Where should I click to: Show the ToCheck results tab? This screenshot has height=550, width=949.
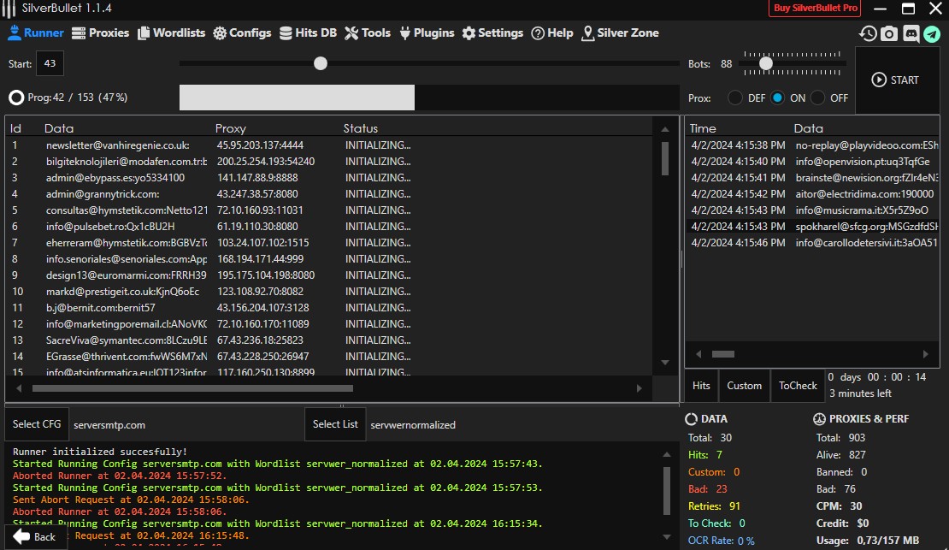798,386
